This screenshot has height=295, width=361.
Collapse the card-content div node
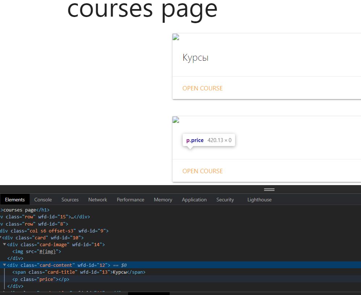(x=4, y=265)
